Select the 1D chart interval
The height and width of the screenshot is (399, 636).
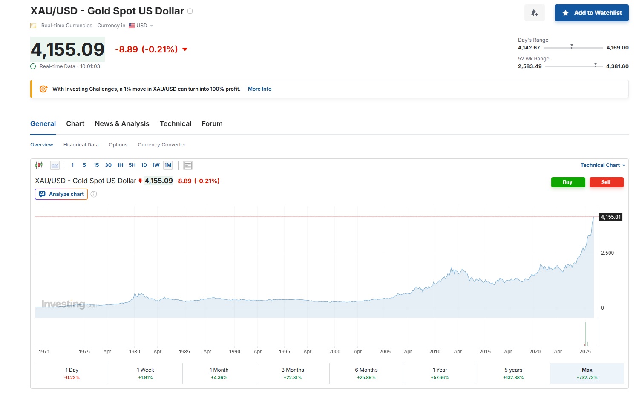pyautogui.click(x=144, y=165)
